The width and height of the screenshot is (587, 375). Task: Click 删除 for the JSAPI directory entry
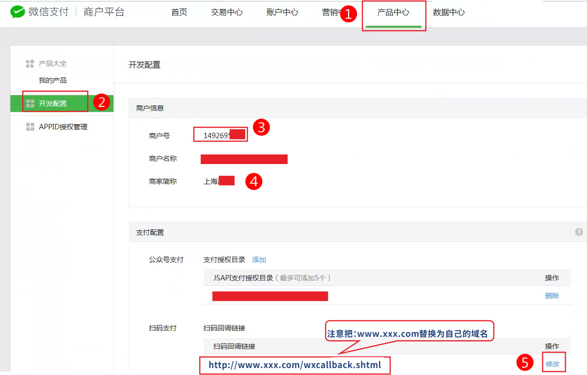[552, 296]
